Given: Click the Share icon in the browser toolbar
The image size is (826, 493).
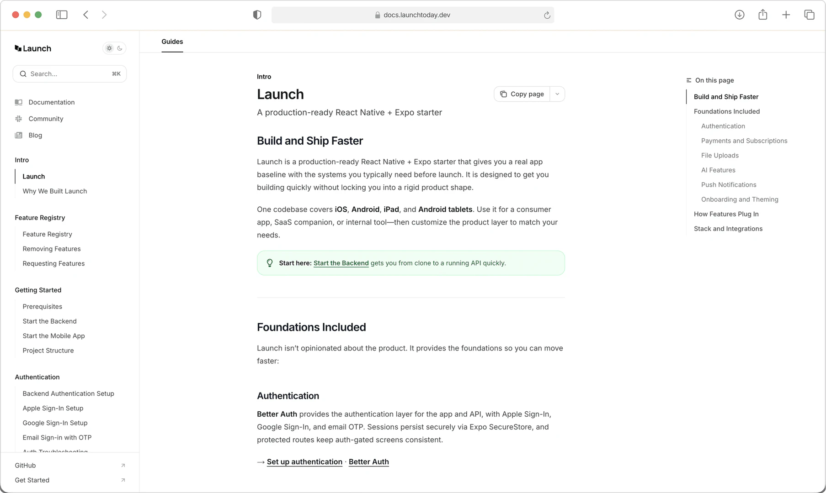Looking at the screenshot, I should tap(762, 14).
